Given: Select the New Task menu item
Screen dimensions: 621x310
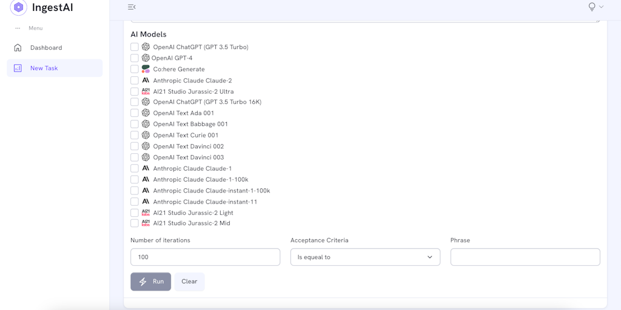Looking at the screenshot, I should [x=44, y=68].
